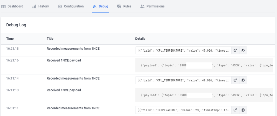This screenshot has width=277, height=116.
Task: Click the History bar chart icon
Action: [x=34, y=6]
